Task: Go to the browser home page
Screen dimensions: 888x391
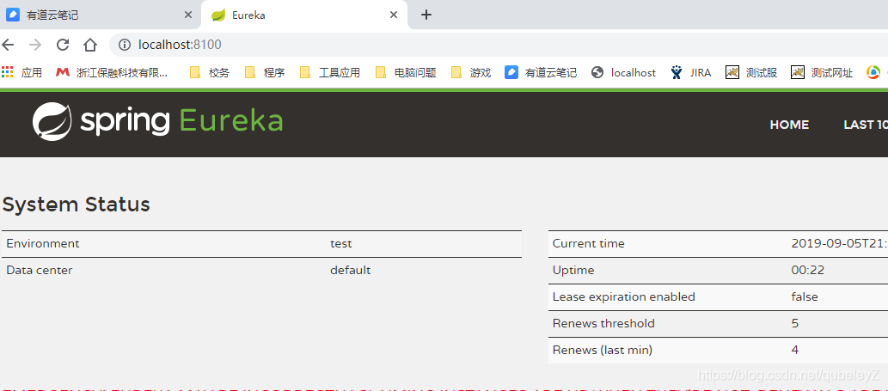Action: click(90, 45)
